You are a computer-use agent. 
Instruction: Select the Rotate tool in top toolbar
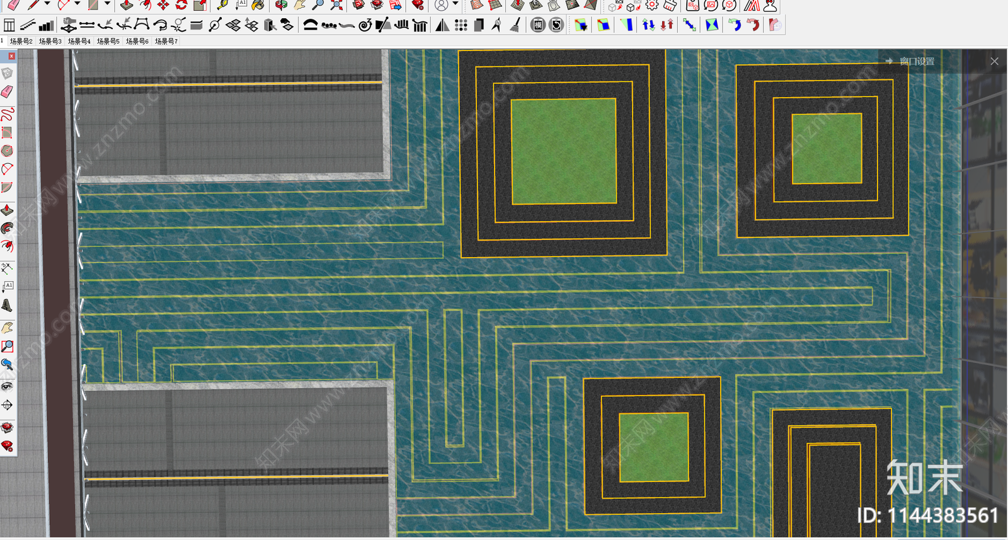[x=181, y=5]
